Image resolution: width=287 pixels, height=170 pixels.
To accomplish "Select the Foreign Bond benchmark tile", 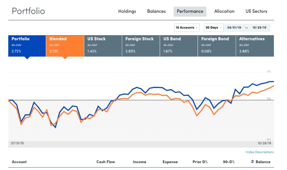I will 217,46.
